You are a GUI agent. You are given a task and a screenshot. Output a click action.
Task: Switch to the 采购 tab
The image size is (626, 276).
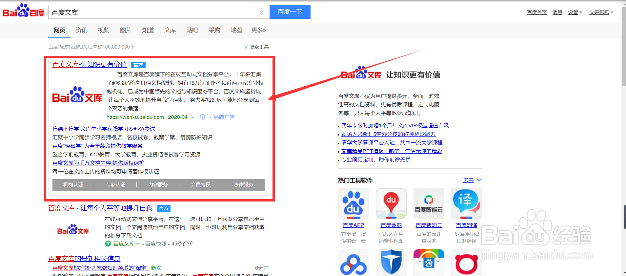(214, 30)
